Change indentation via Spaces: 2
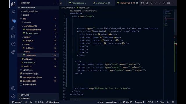This screenshot has height=104, width=186. 139,102
